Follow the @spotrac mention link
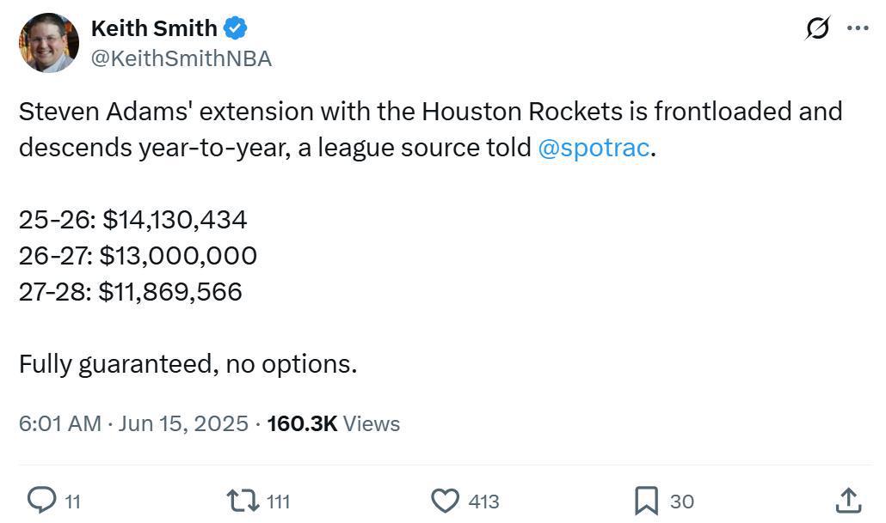 (x=593, y=148)
